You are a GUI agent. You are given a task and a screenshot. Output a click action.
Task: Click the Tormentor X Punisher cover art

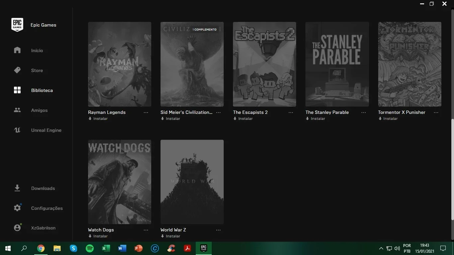[410, 64]
